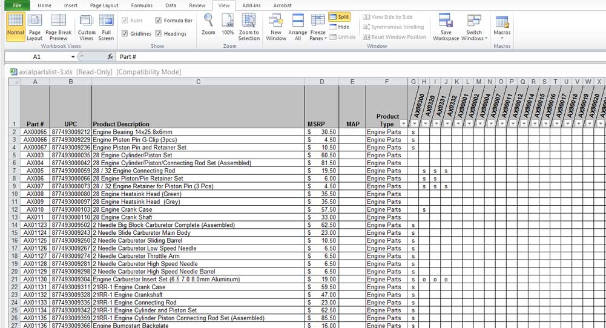Click View Side by Side
Image resolution: width=606 pixels, height=328 pixels.
(x=387, y=17)
